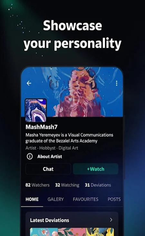The height and width of the screenshot is (236, 145).
Task: Tap the profile banner artwork
Action: pos(84,92)
